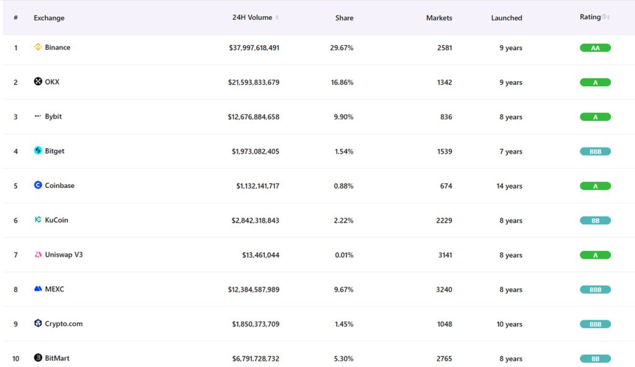
Task: Select volume $1,973,082,405
Action: pyautogui.click(x=255, y=151)
